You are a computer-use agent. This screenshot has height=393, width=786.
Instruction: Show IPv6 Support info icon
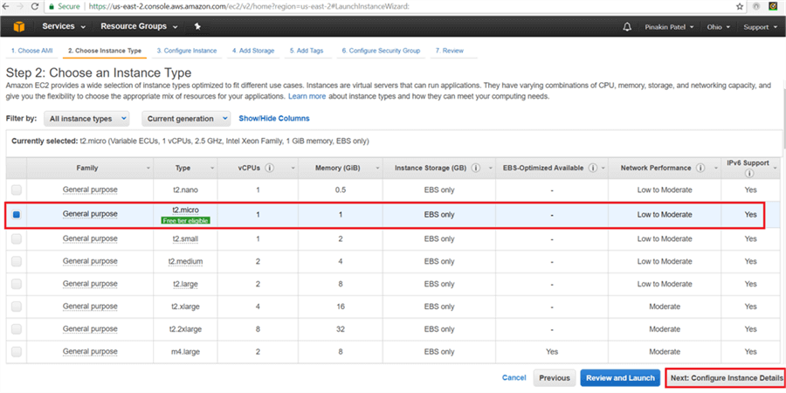pos(750,174)
